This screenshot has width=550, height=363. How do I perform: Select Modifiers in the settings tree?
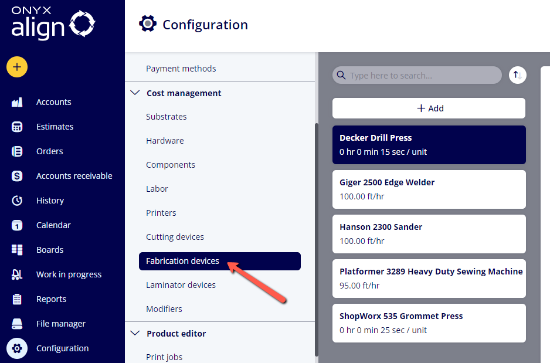164,309
